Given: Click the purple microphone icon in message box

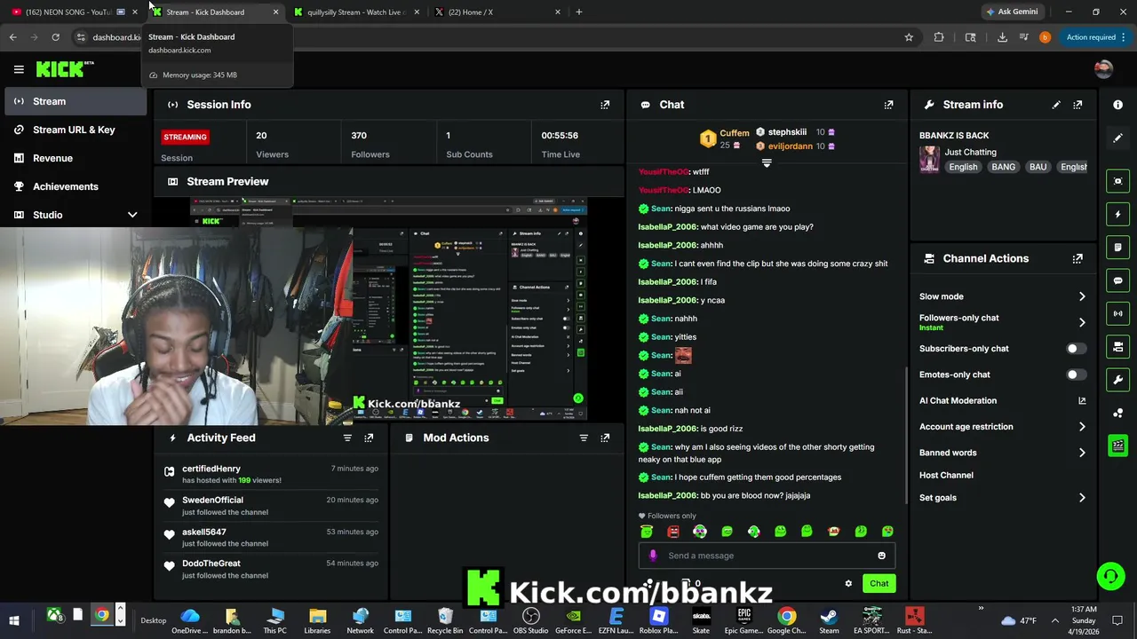Looking at the screenshot, I should pyautogui.click(x=653, y=556).
